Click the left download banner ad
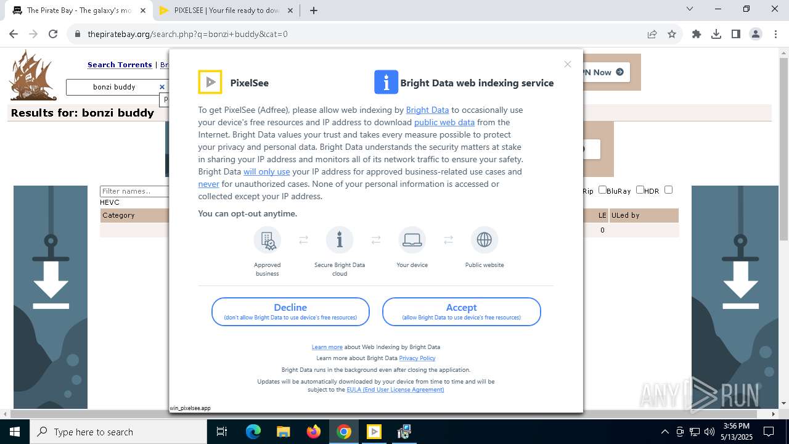 51,297
